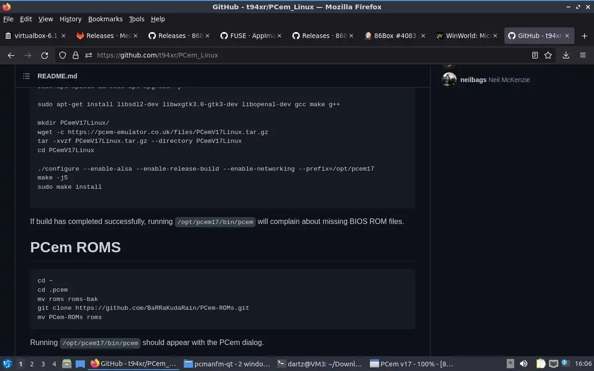Click the sudo make install line
The width and height of the screenshot is (594, 371).
pyautogui.click(x=70, y=187)
